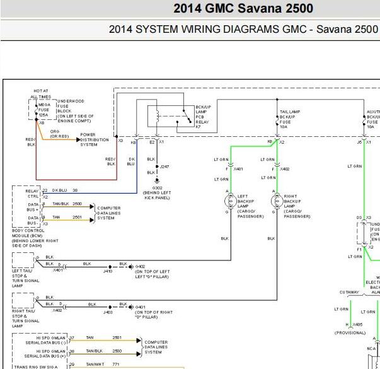Click the G401 ground symbol
Viewport: 380px width, 369px height.
coord(131,307)
